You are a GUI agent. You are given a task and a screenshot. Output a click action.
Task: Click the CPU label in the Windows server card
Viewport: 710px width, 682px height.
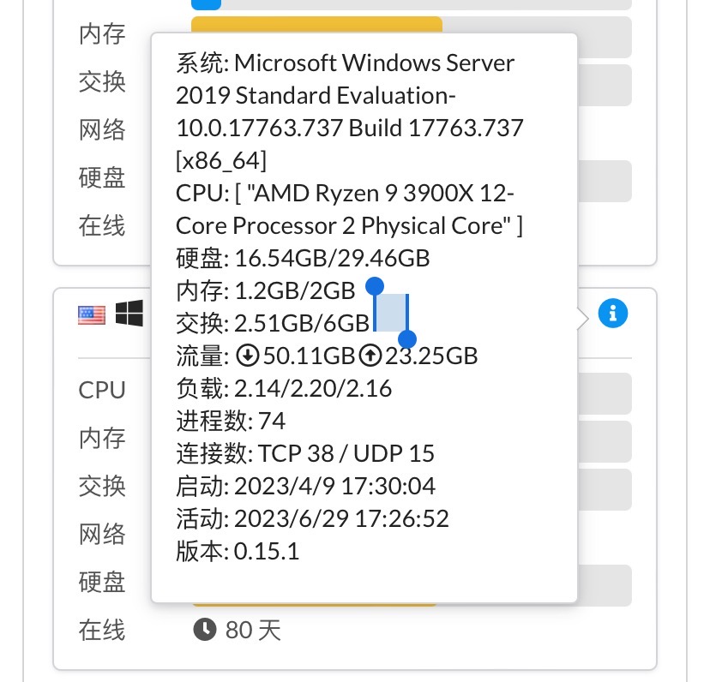[x=102, y=391]
